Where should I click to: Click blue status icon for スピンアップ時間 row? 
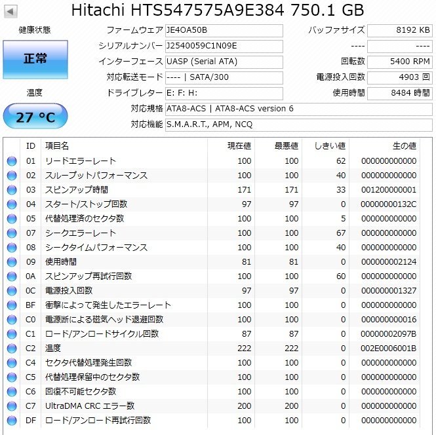pyautogui.click(x=12, y=190)
